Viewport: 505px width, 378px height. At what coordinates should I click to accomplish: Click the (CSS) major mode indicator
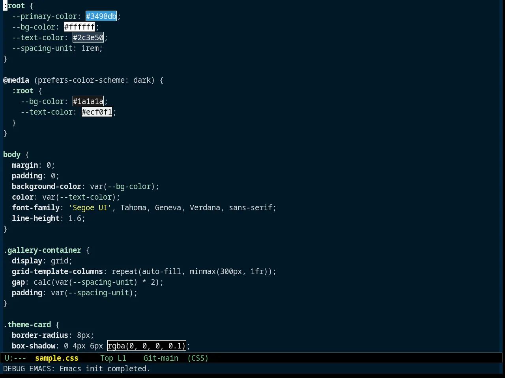[x=198, y=358]
